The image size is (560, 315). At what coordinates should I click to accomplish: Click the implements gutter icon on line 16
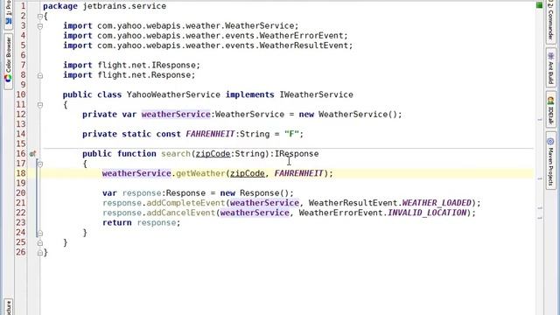click(32, 154)
